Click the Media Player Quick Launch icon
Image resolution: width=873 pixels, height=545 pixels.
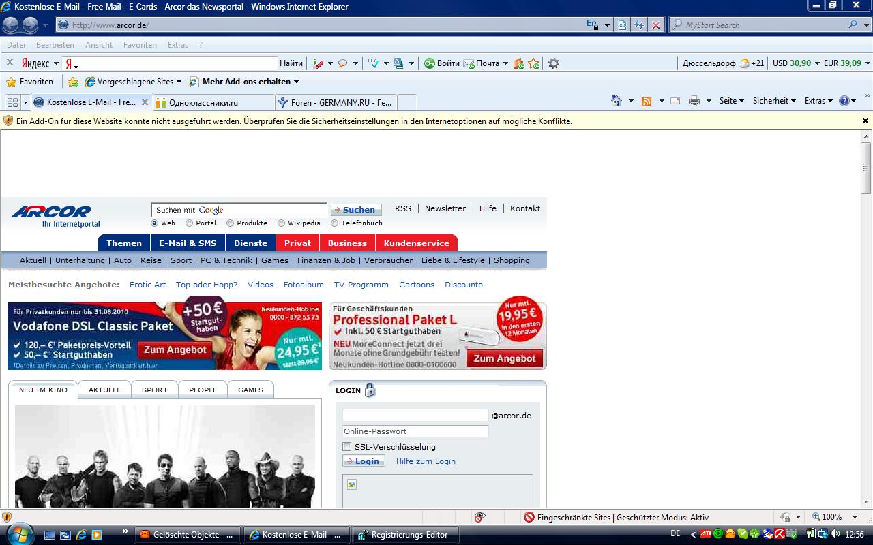pyautogui.click(x=97, y=535)
